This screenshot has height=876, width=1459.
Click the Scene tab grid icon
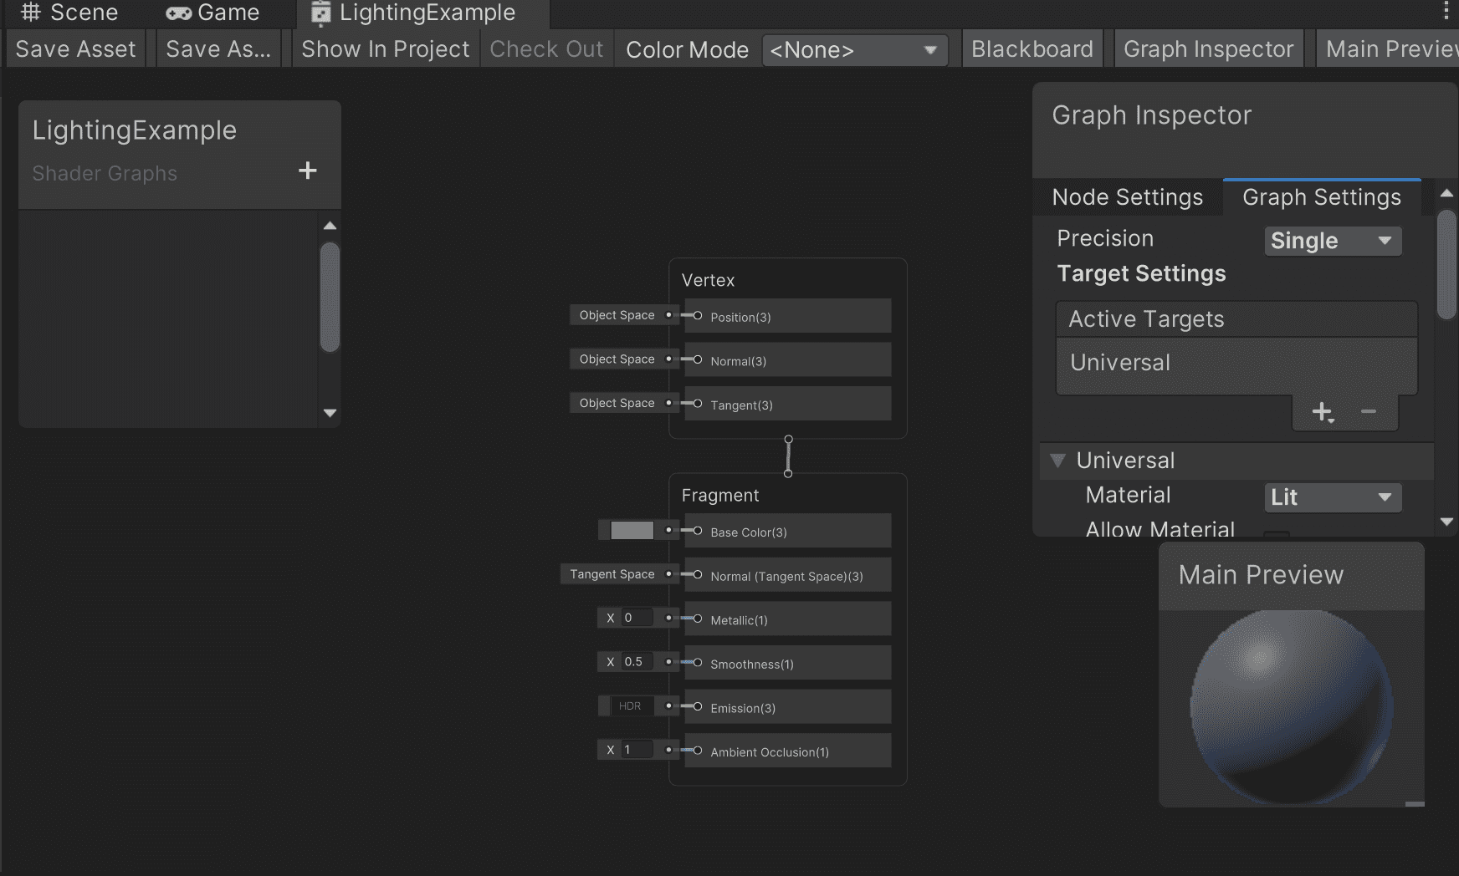coord(31,12)
